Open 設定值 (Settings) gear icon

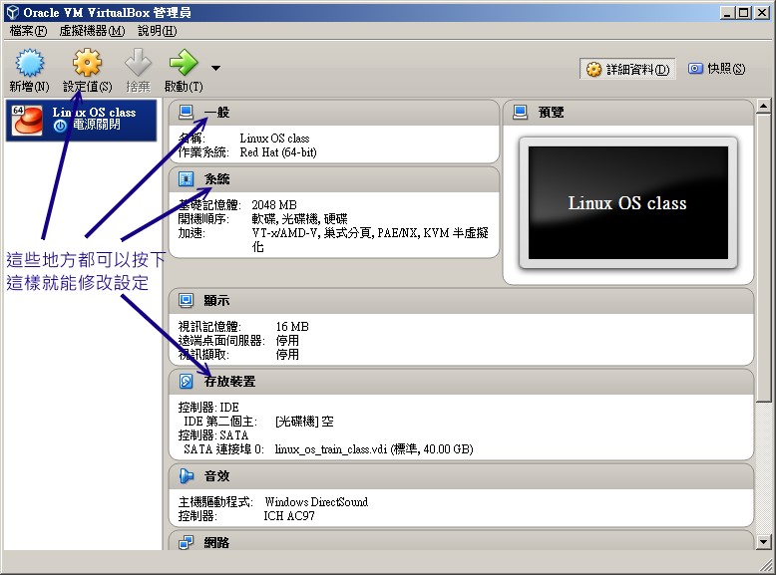tap(88, 64)
